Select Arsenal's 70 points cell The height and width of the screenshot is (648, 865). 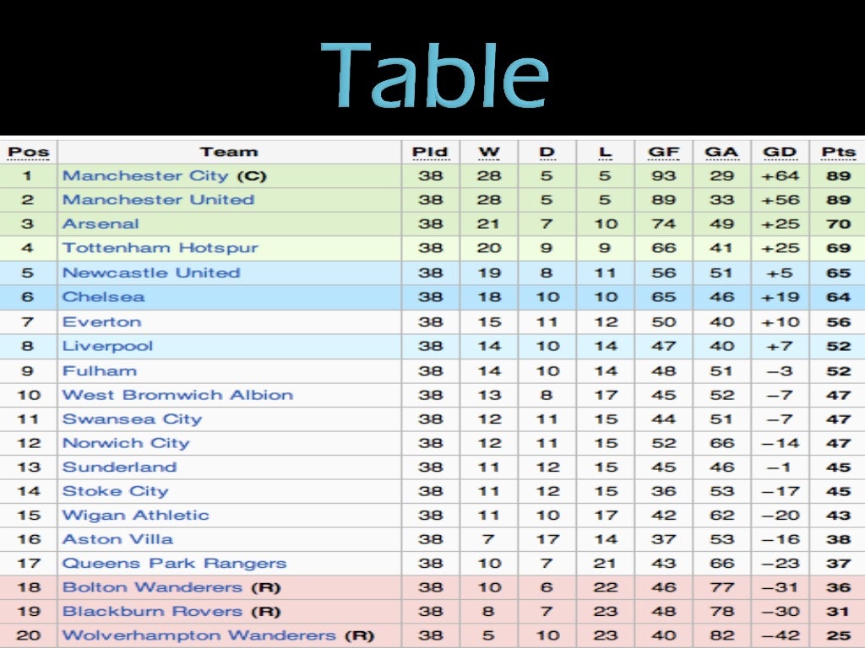(839, 224)
